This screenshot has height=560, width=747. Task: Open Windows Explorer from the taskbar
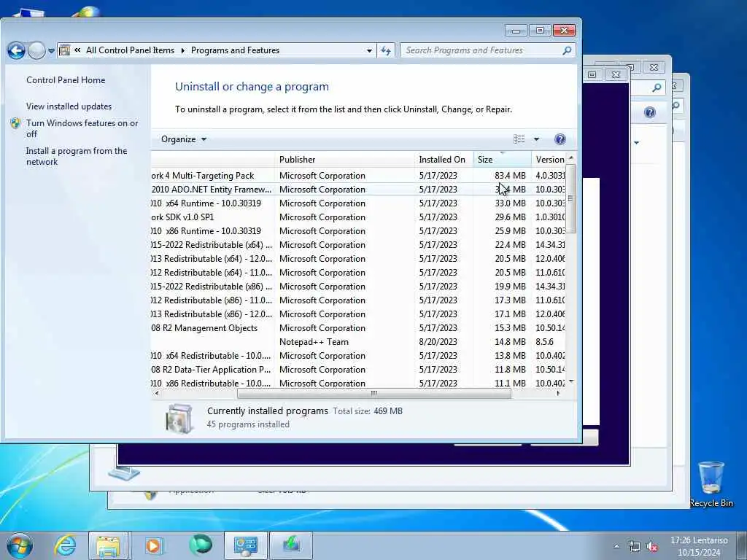(108, 545)
